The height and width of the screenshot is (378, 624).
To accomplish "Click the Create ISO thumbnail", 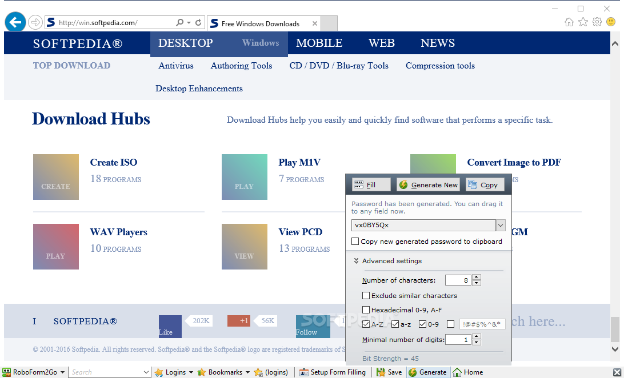I will point(56,177).
